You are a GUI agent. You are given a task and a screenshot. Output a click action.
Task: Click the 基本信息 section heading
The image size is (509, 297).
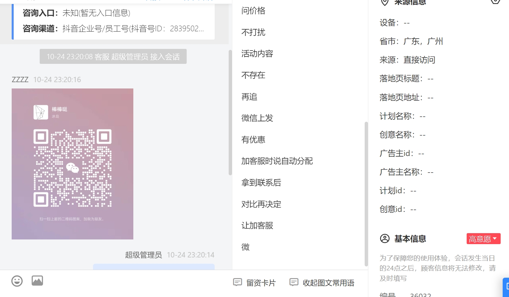[410, 239]
